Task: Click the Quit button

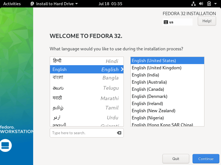Action: (x=176, y=159)
